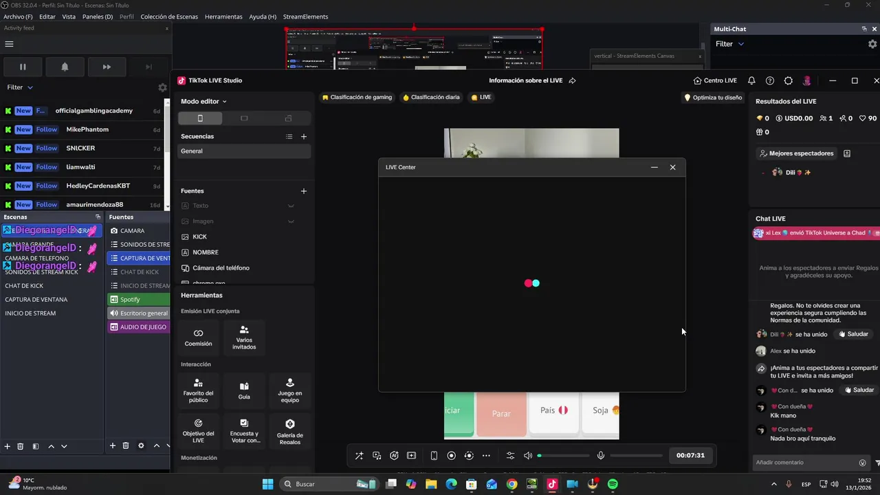Click Saludar next to Dili joined
Screen dimensions: 880x495
coord(853,334)
